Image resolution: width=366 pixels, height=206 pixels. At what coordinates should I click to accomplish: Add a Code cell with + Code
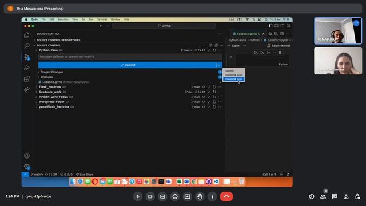click(233, 46)
